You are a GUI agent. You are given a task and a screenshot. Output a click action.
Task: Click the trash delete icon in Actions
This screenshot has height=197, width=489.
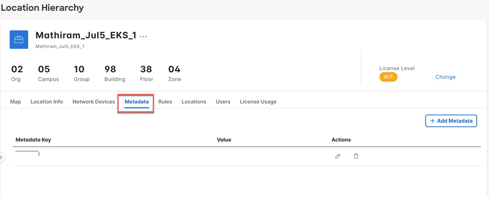(356, 156)
